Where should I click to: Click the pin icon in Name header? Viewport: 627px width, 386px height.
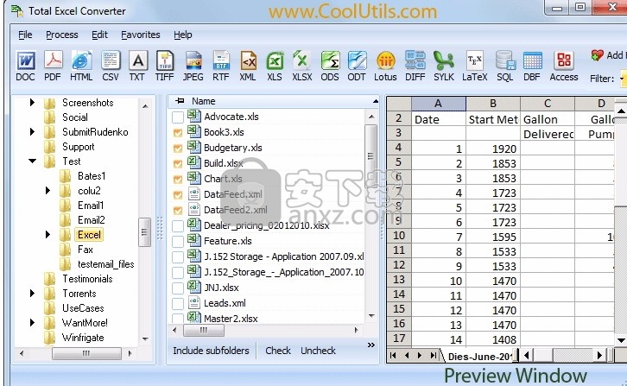180,101
